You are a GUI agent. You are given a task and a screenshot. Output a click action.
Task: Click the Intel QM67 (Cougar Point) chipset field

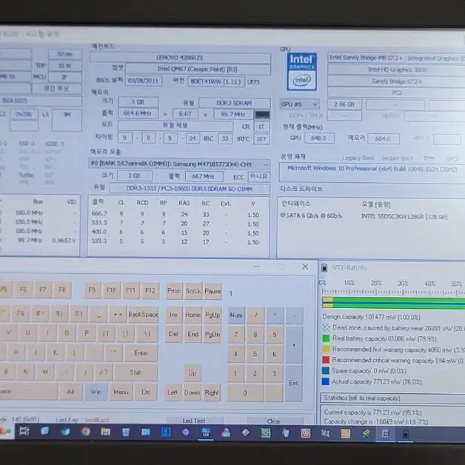pos(198,69)
